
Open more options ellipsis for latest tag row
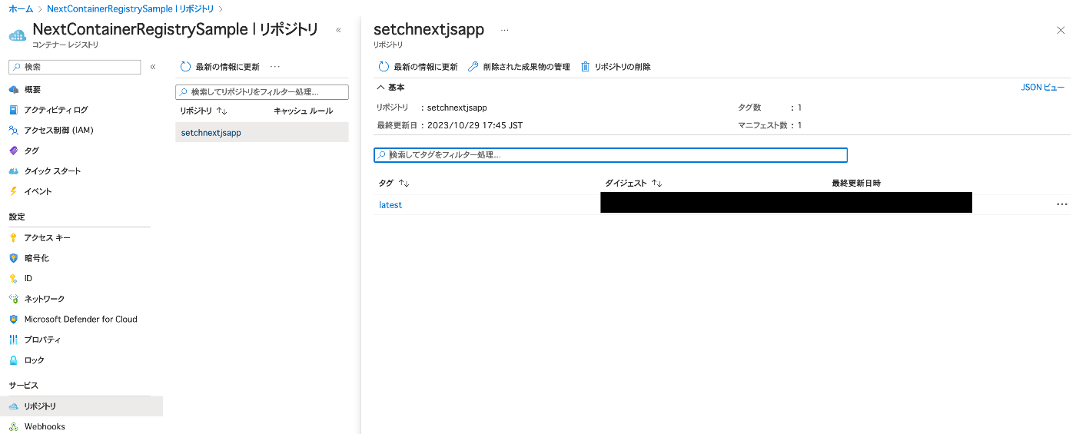tap(1062, 204)
